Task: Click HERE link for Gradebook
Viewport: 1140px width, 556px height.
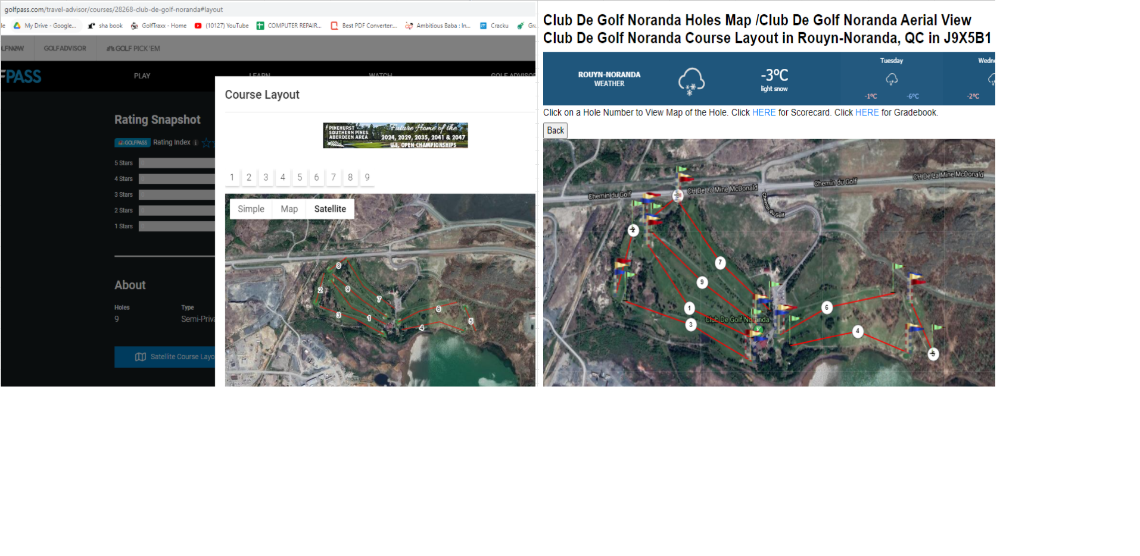Action: (x=867, y=112)
